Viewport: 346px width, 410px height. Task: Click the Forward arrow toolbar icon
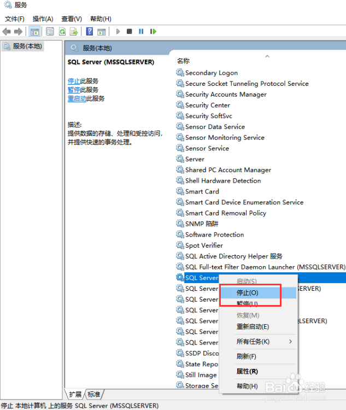tap(18, 32)
